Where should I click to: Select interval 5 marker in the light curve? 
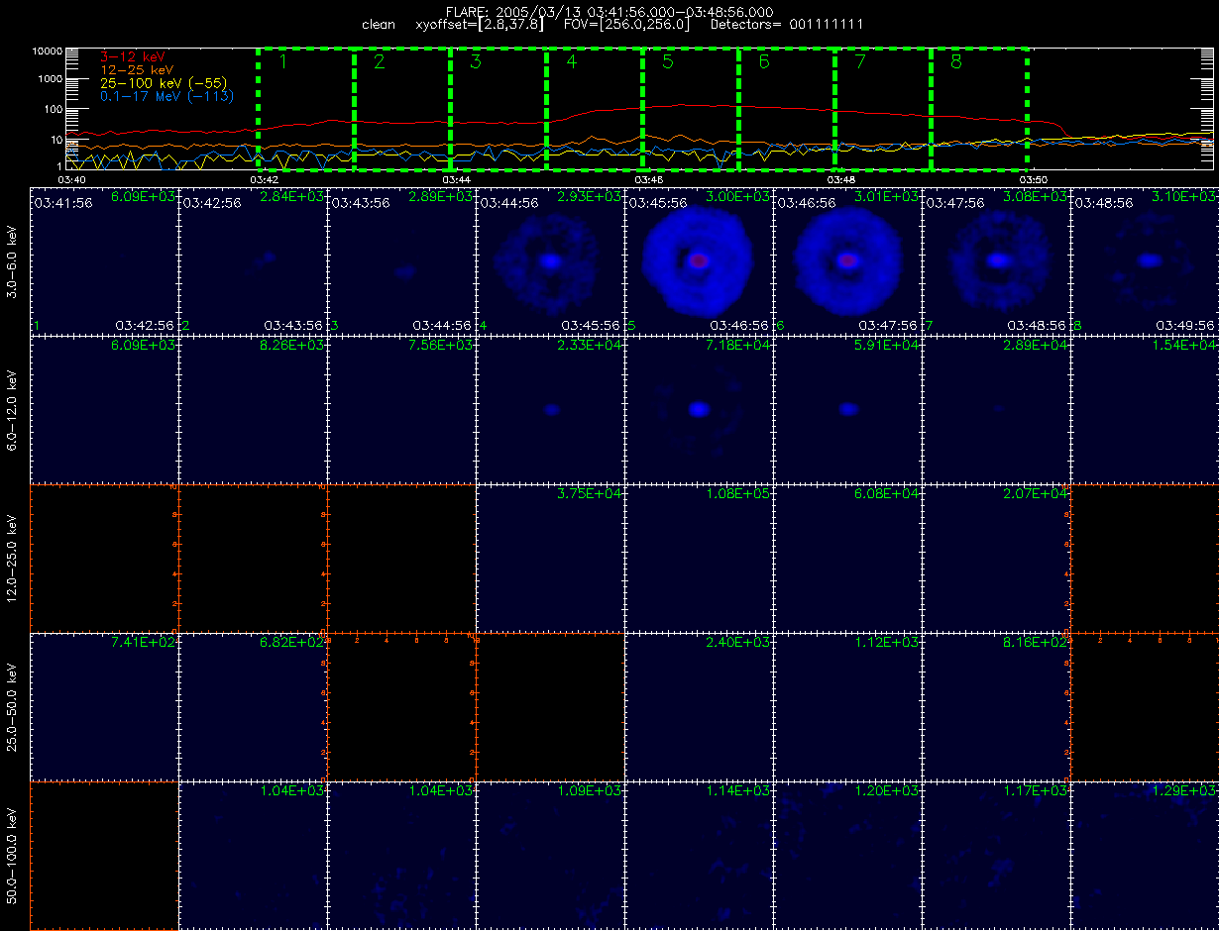[x=667, y=62]
